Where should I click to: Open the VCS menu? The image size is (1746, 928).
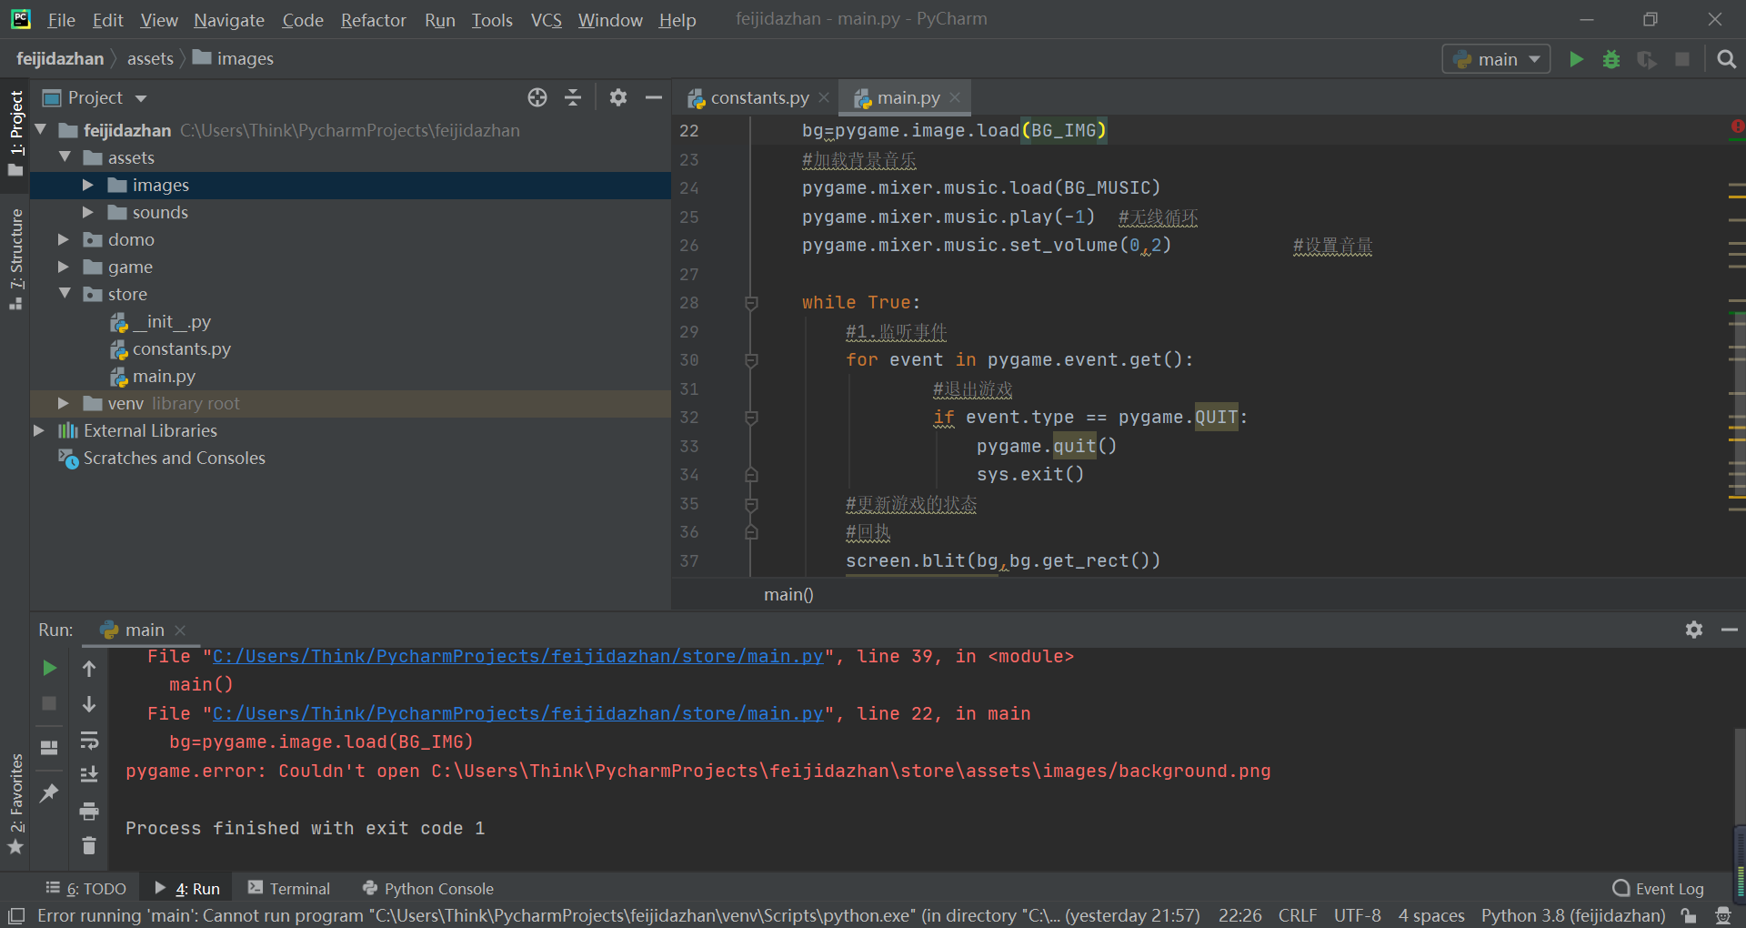pos(546,20)
